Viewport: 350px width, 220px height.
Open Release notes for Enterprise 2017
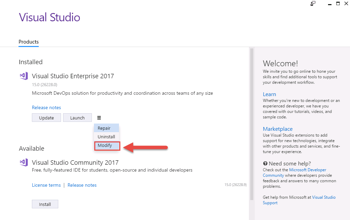click(46, 107)
